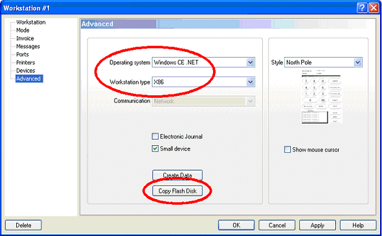Select Devices in the tree
The height and width of the screenshot is (236, 382).
26,71
